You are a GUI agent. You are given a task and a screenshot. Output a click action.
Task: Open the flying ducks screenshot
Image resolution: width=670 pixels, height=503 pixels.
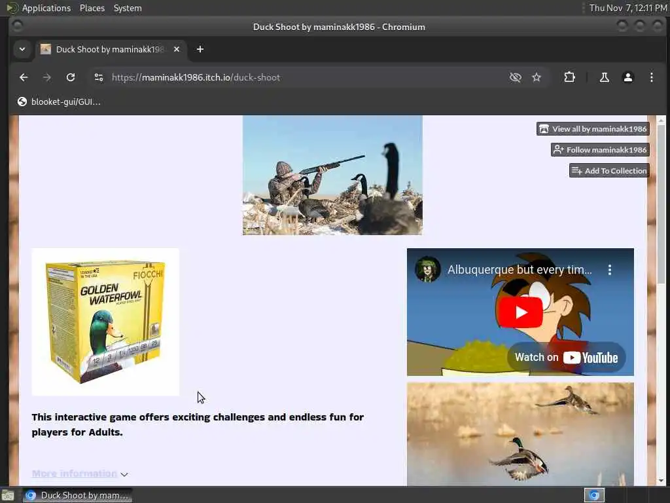(x=520, y=434)
